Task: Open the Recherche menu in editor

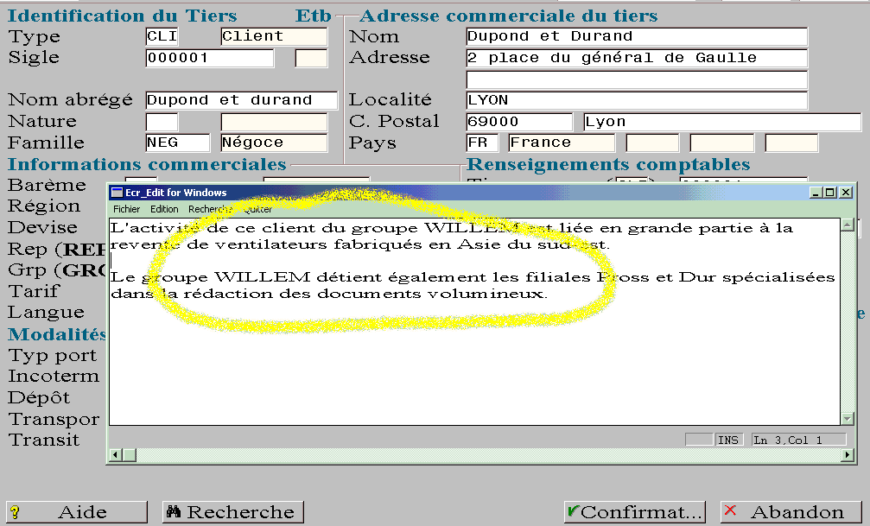Action: coord(210,209)
